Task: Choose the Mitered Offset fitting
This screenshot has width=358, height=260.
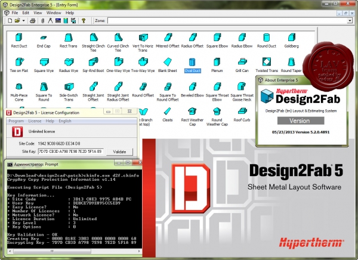Action: (x=168, y=37)
